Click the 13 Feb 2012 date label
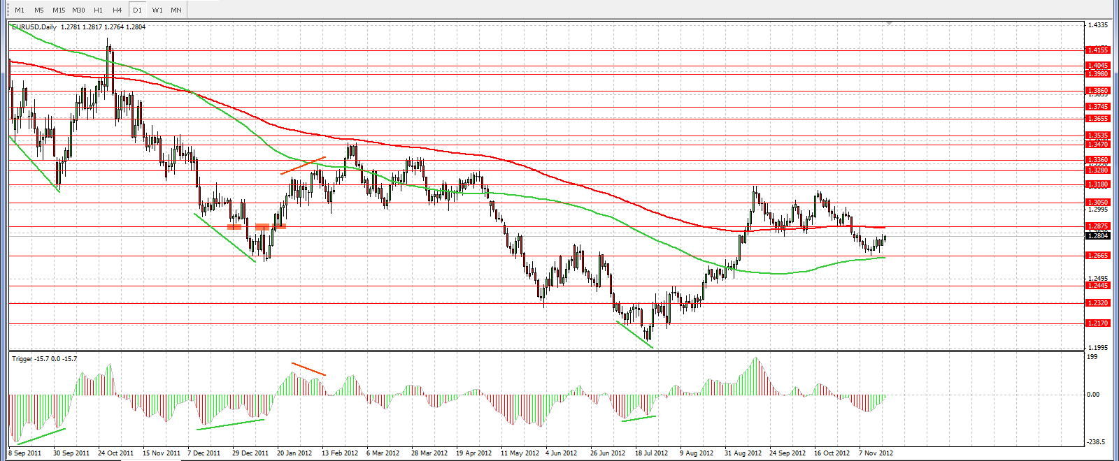The image size is (1119, 461). 340,453
